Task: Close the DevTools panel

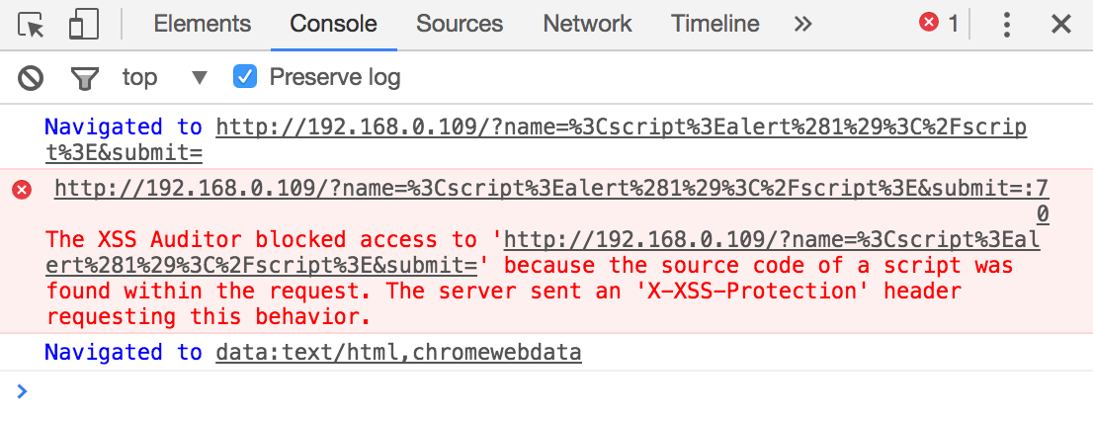Action: (x=1061, y=25)
